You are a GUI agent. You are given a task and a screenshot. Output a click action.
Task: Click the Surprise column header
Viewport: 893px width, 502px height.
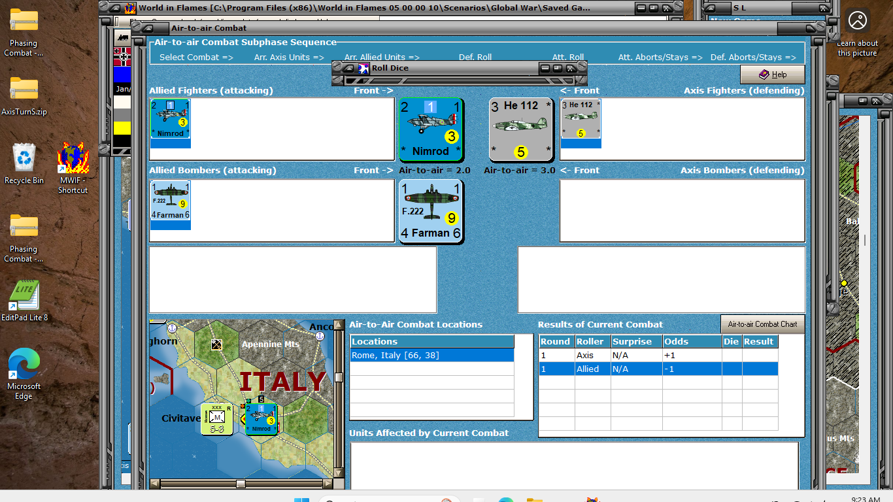click(636, 341)
